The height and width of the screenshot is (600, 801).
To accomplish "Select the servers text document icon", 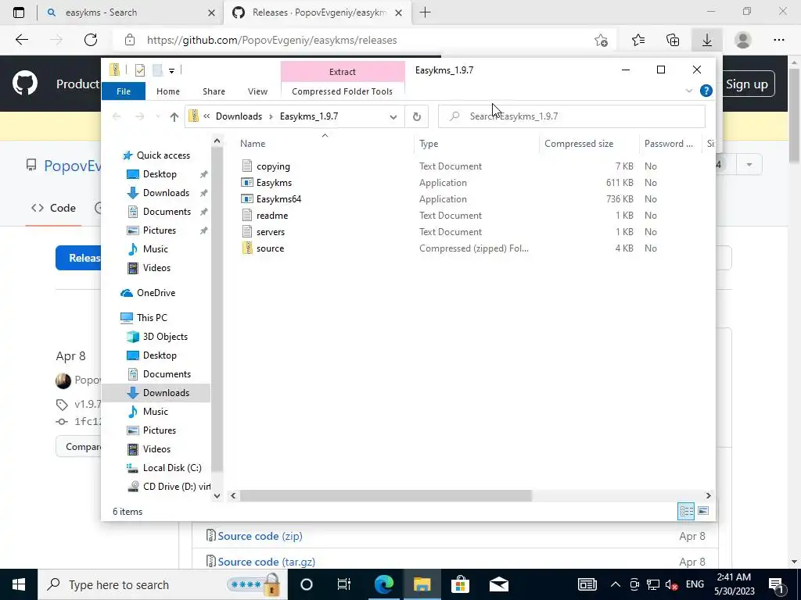I will (x=247, y=231).
